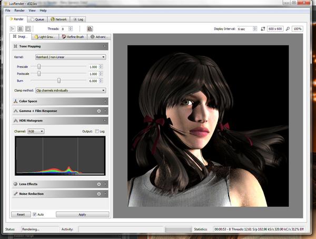
Task: Toggle the Gamma + Film Response power icon
Action: tap(99, 111)
